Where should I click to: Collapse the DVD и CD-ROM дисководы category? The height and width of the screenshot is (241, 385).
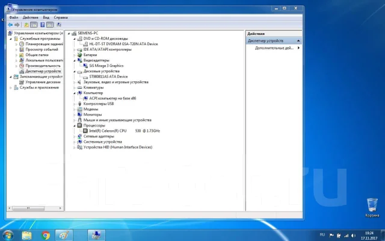(75, 39)
